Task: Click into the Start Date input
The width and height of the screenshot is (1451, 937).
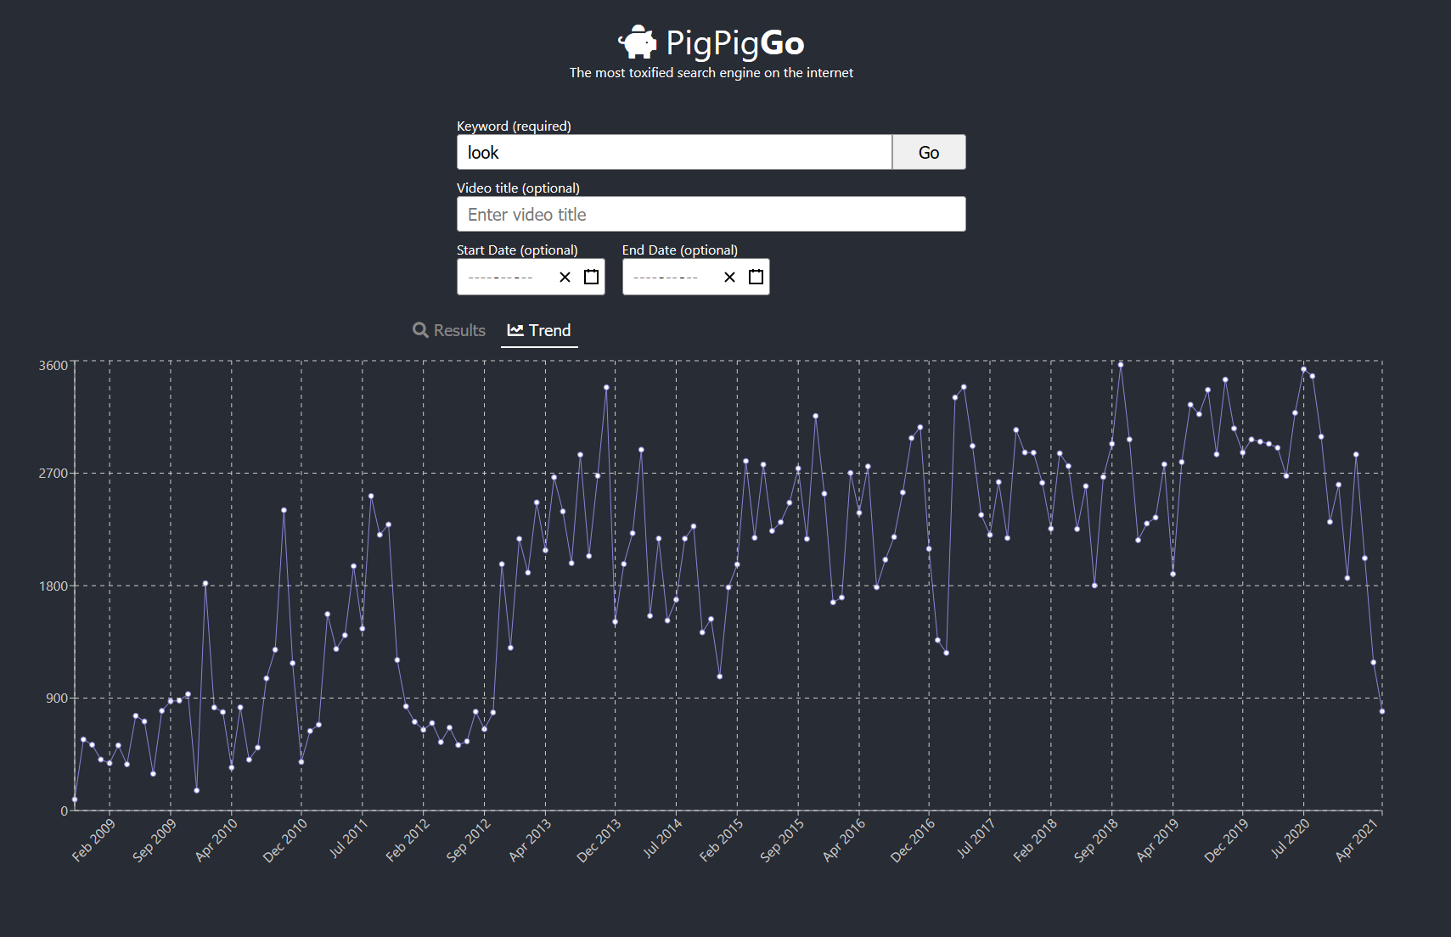Action: click(531, 277)
